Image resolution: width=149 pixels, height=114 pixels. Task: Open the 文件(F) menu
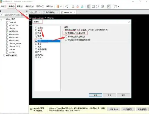click(3, 7)
